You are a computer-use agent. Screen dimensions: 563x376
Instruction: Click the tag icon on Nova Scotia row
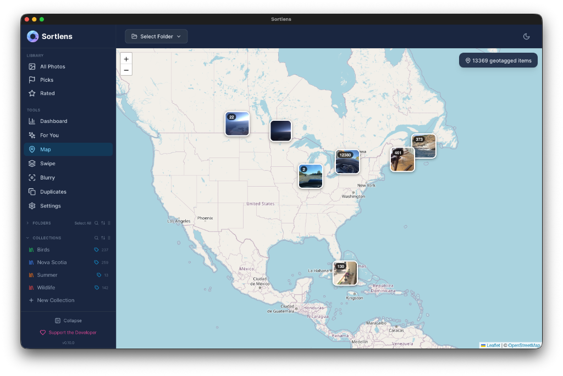(x=96, y=262)
